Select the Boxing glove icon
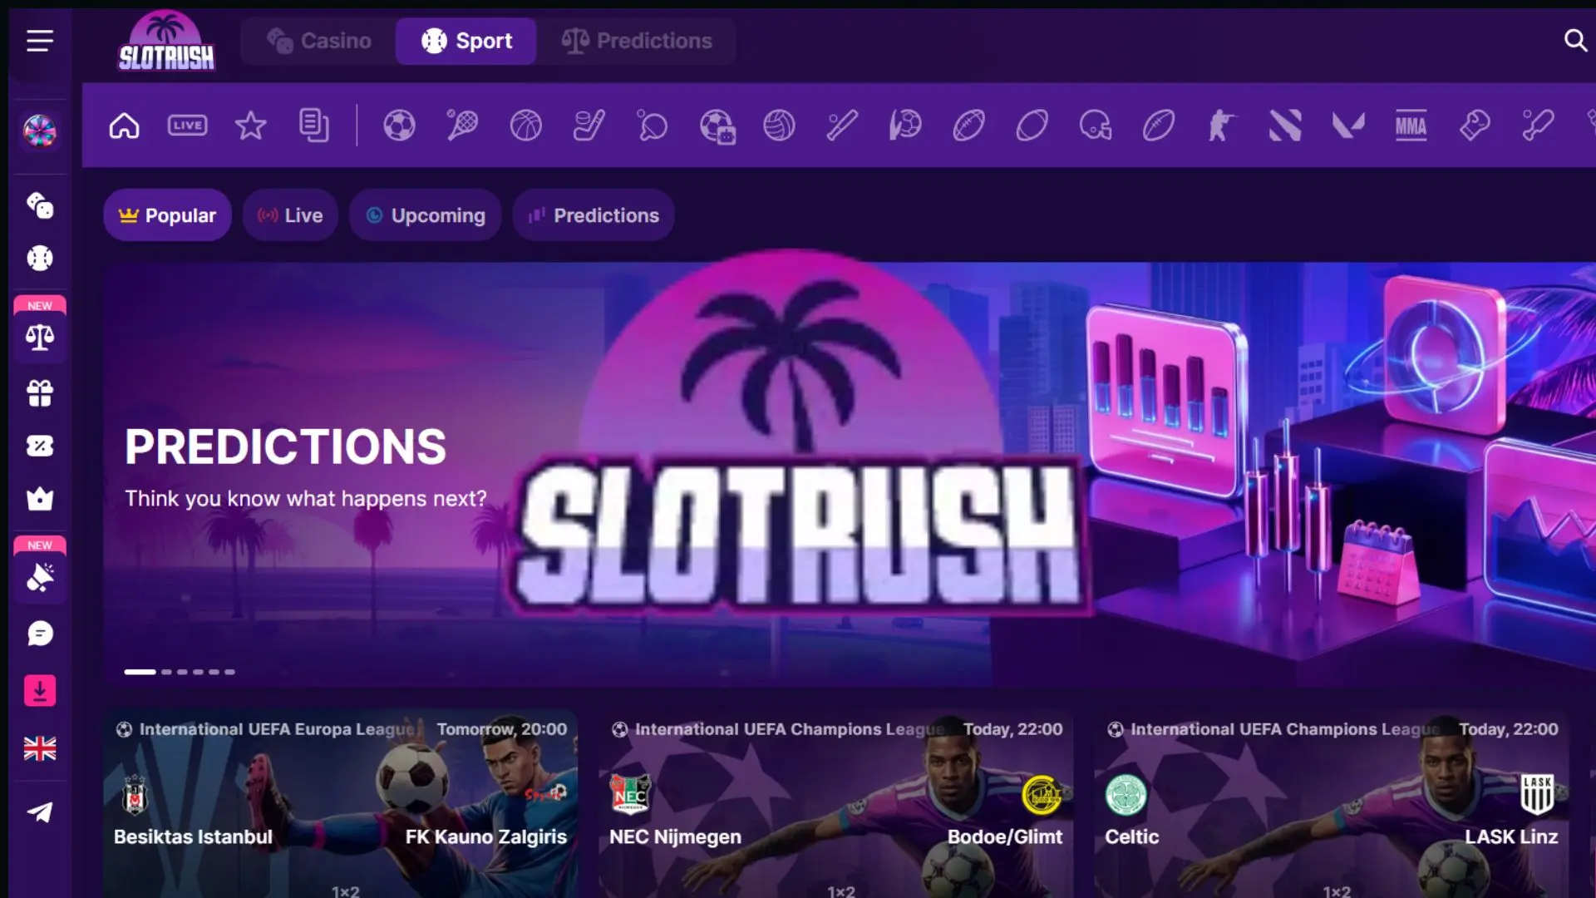The width and height of the screenshot is (1596, 898). (1475, 126)
